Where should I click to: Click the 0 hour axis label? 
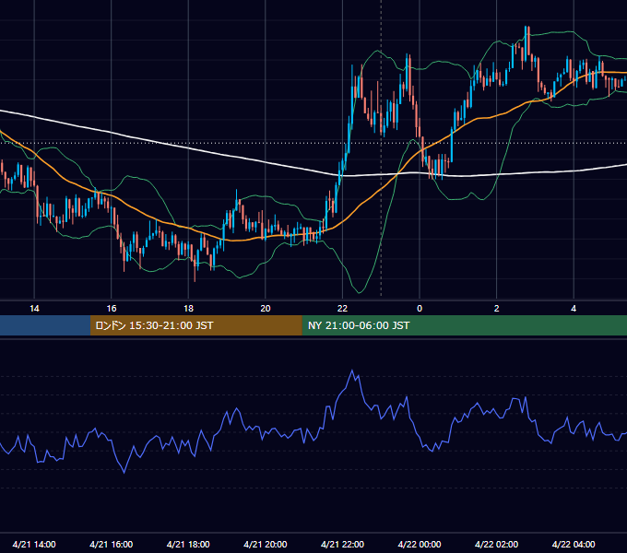pyautogui.click(x=420, y=309)
